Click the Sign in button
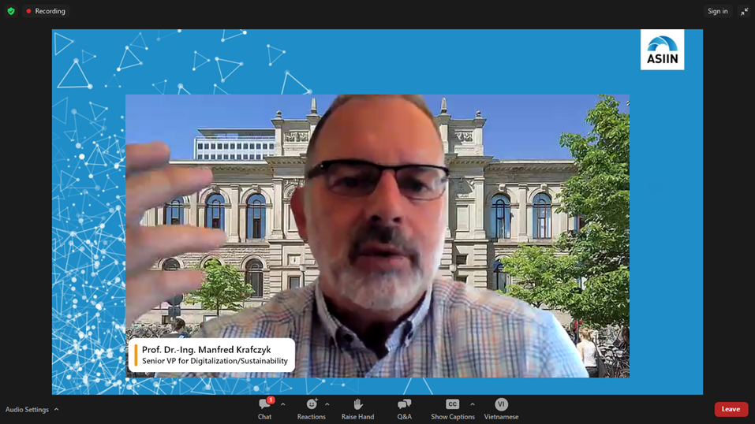755x424 pixels. click(717, 11)
